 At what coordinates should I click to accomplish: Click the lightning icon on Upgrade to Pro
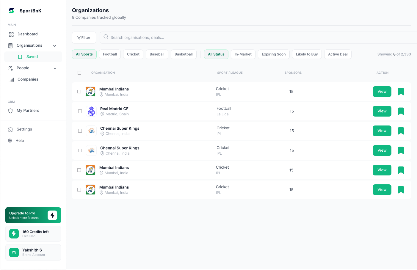point(52,215)
